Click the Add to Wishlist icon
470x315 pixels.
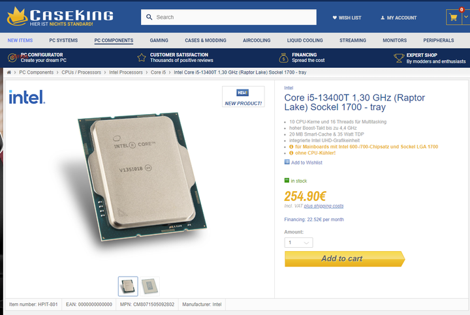pyautogui.click(x=287, y=162)
